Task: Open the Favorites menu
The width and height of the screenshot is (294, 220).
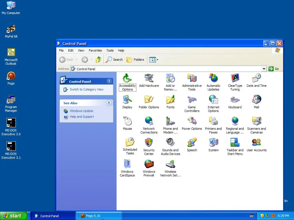Action: click(95, 50)
